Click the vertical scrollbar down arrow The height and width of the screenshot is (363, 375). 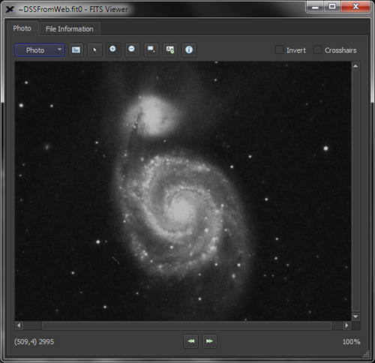(355, 316)
